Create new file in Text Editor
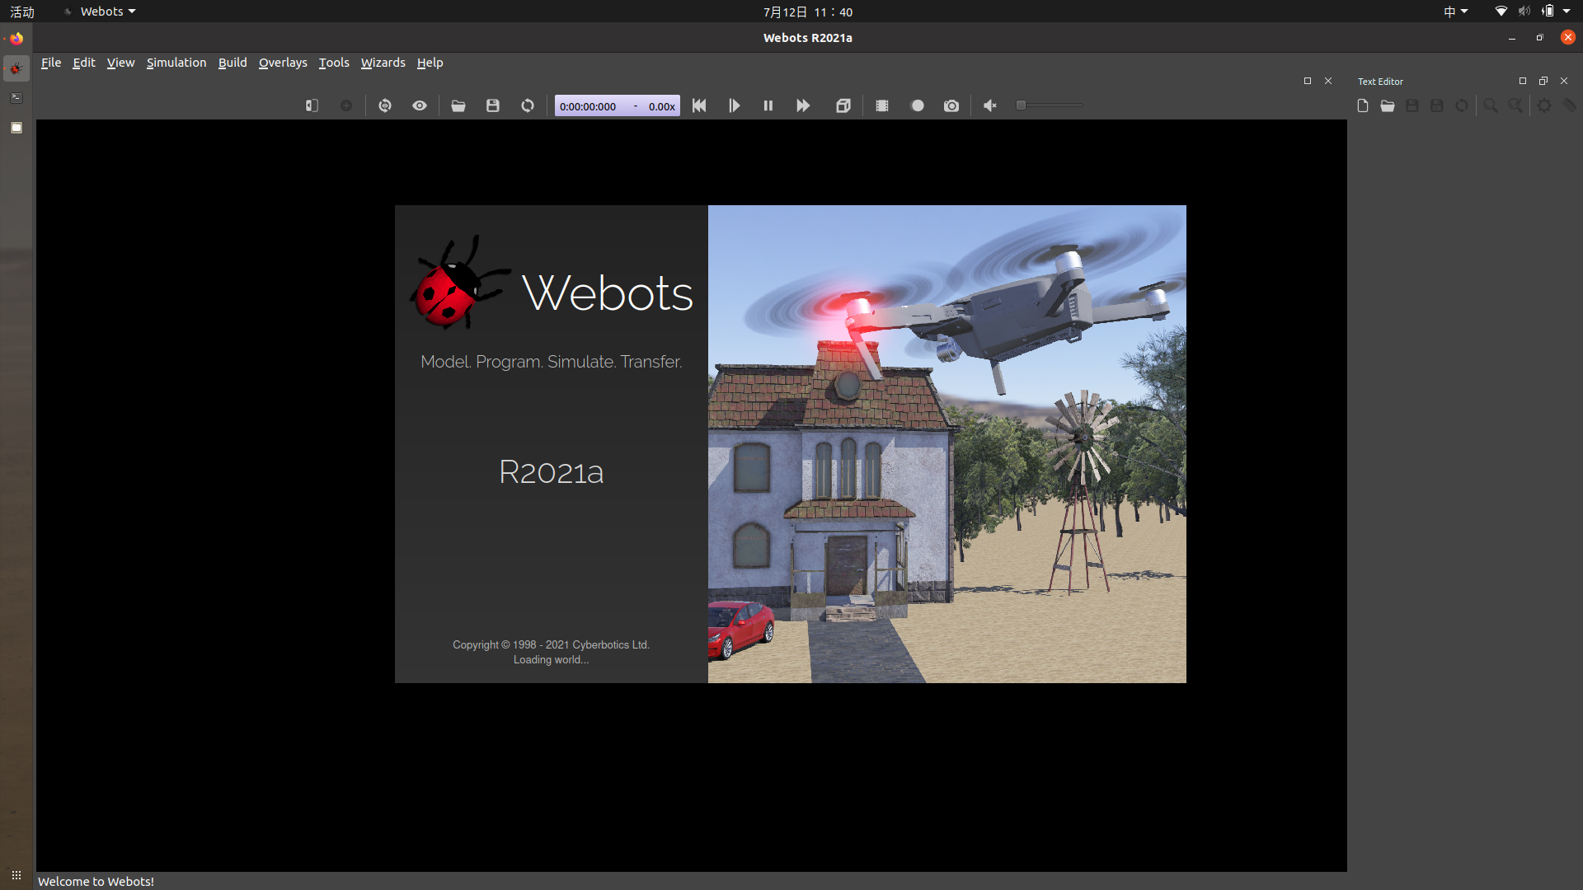The width and height of the screenshot is (1583, 890). pos(1363,105)
